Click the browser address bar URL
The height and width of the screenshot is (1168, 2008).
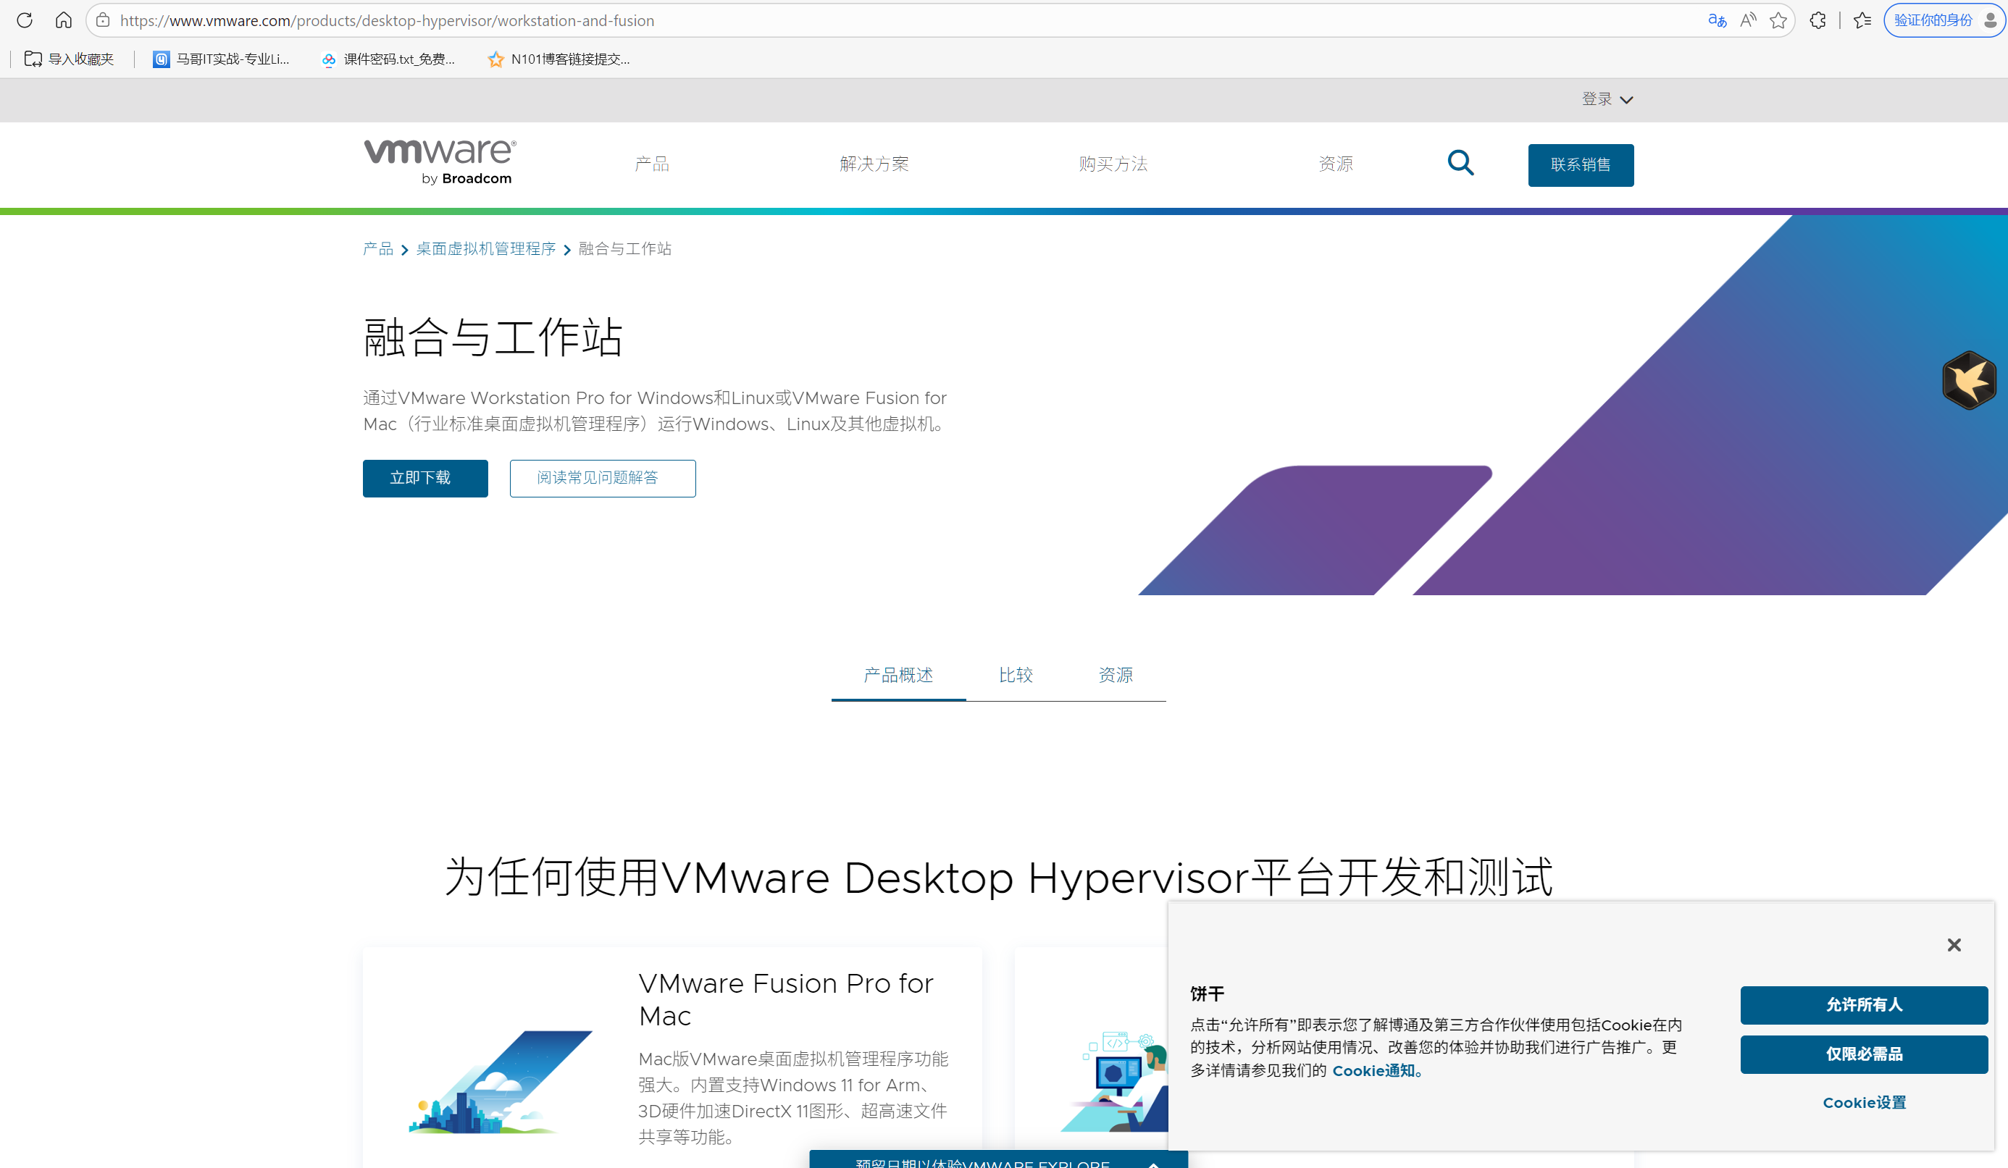388,20
